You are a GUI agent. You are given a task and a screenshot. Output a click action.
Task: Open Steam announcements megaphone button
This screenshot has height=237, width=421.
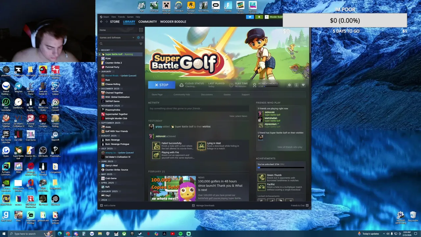pos(250,17)
